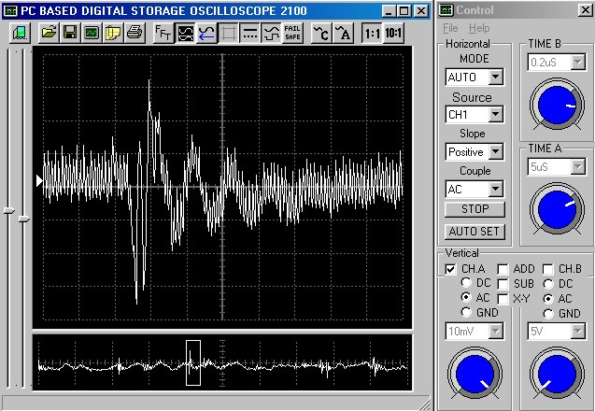Click the waveform overview strip selection box

[x=193, y=362]
